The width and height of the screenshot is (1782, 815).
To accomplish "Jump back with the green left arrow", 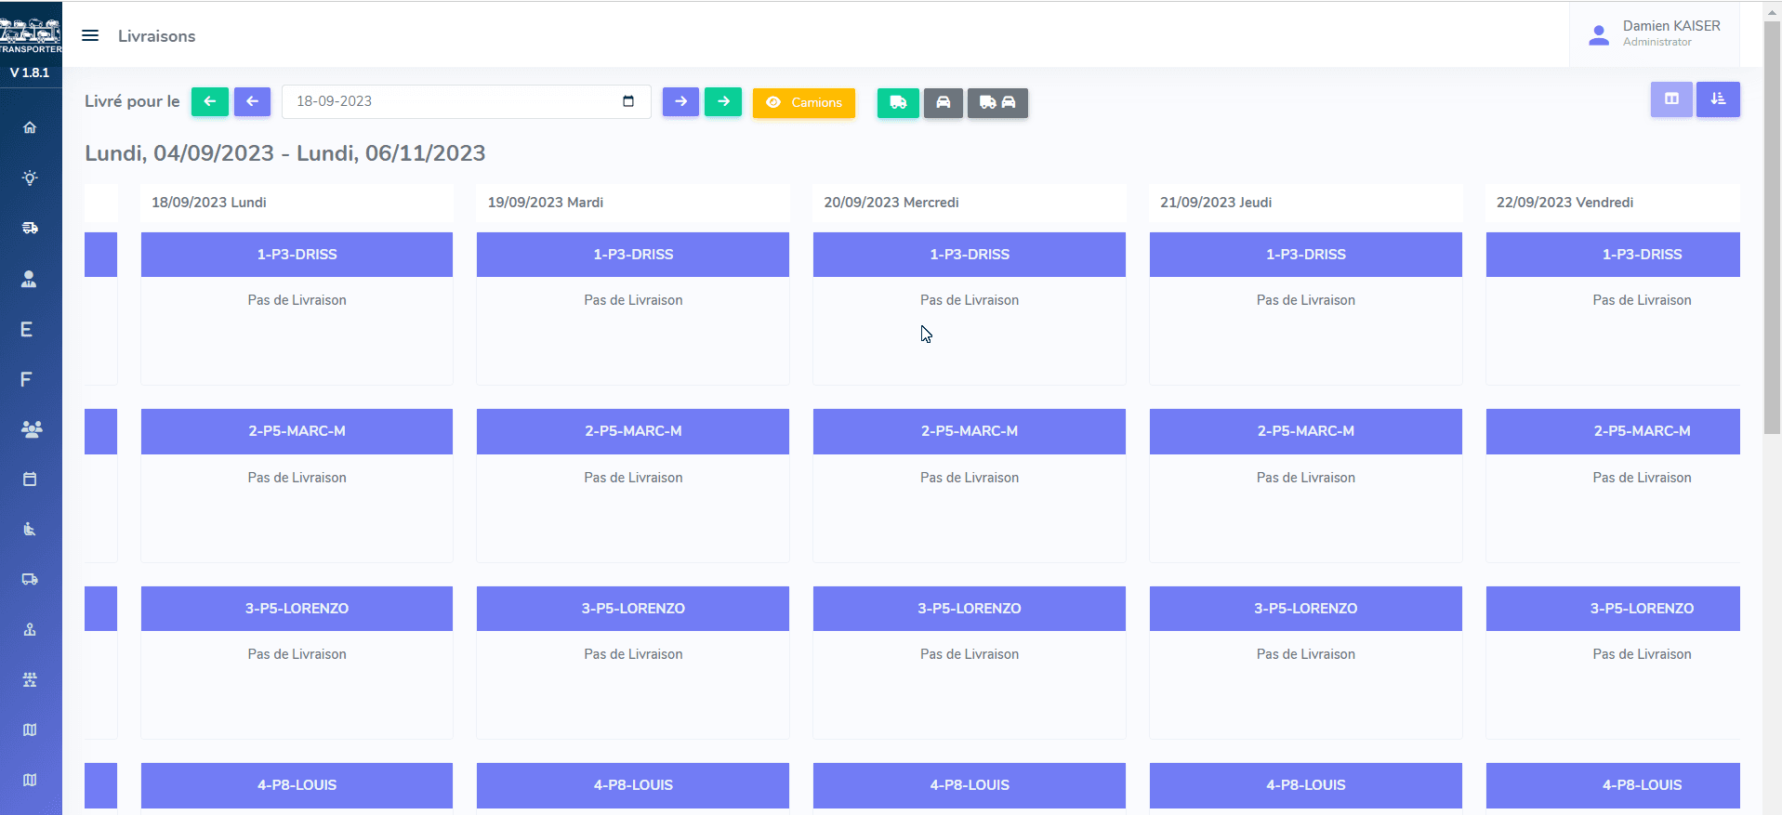I will [x=210, y=101].
